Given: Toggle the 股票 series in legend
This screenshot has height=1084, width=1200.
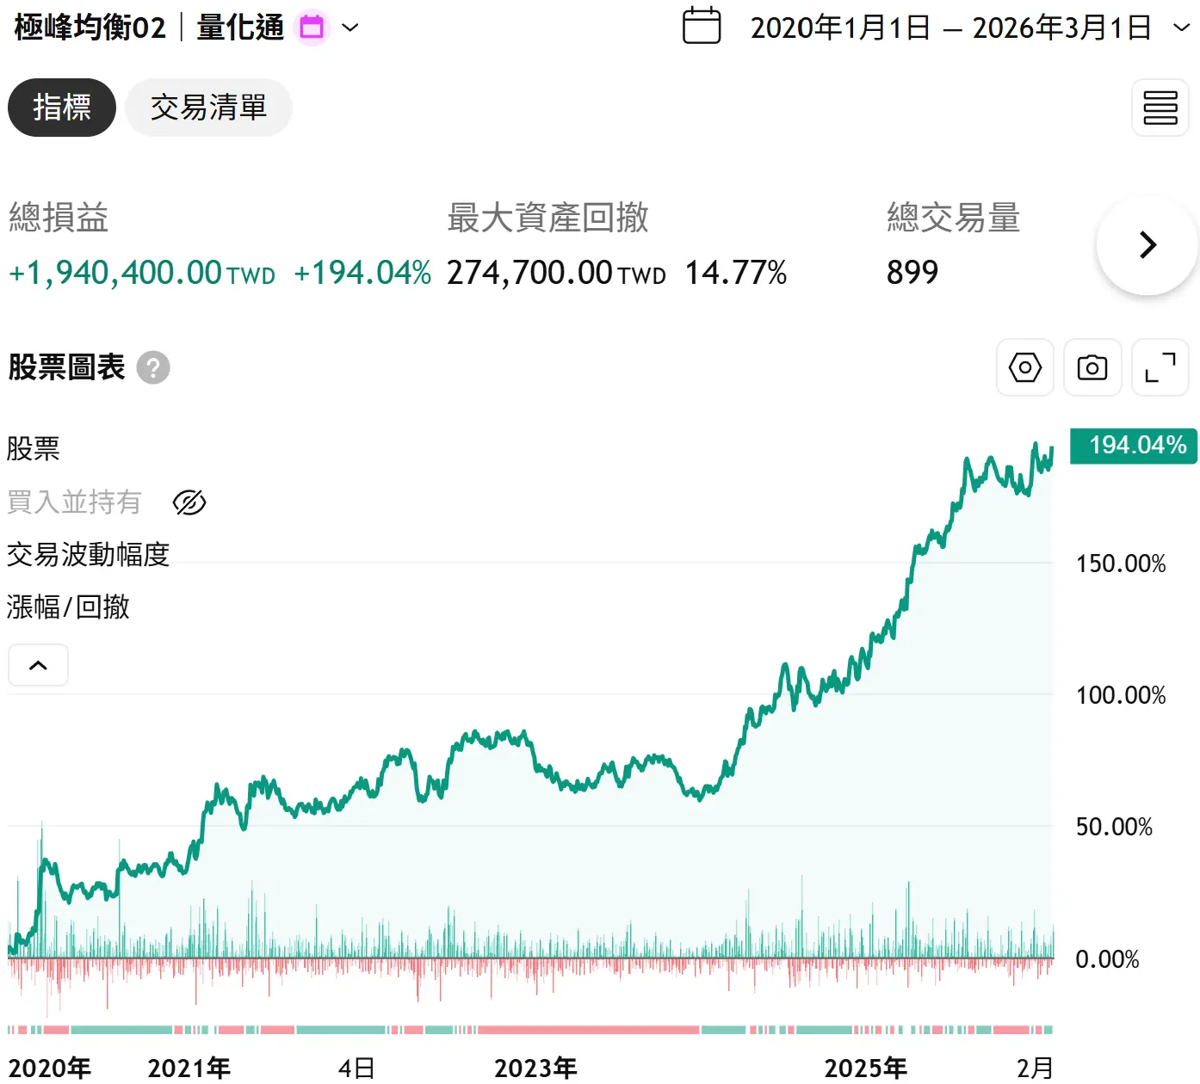Looking at the screenshot, I should tap(34, 449).
